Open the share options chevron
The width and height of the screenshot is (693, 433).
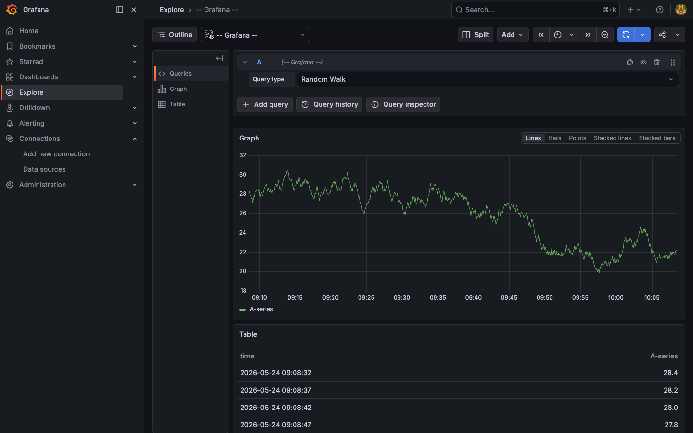(678, 35)
